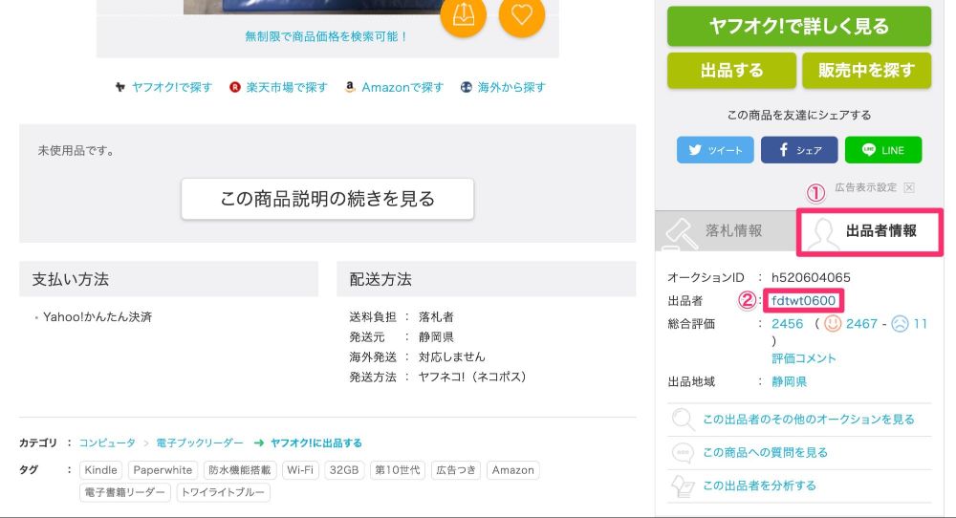Screen dimensions: 956x518
Task: Select the Kindle tag
Action: coord(100,470)
